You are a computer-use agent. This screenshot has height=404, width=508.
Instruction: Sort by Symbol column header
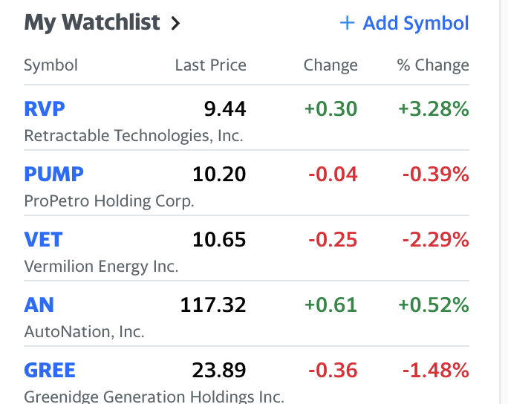[51, 65]
